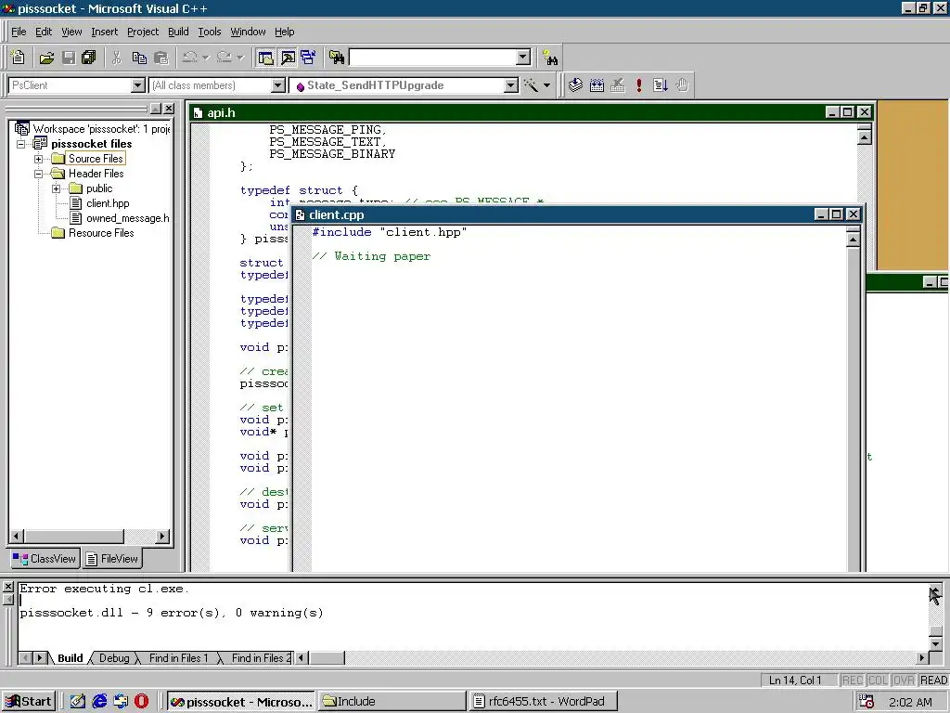Open the Insert menu
950x713 pixels.
pyautogui.click(x=104, y=32)
